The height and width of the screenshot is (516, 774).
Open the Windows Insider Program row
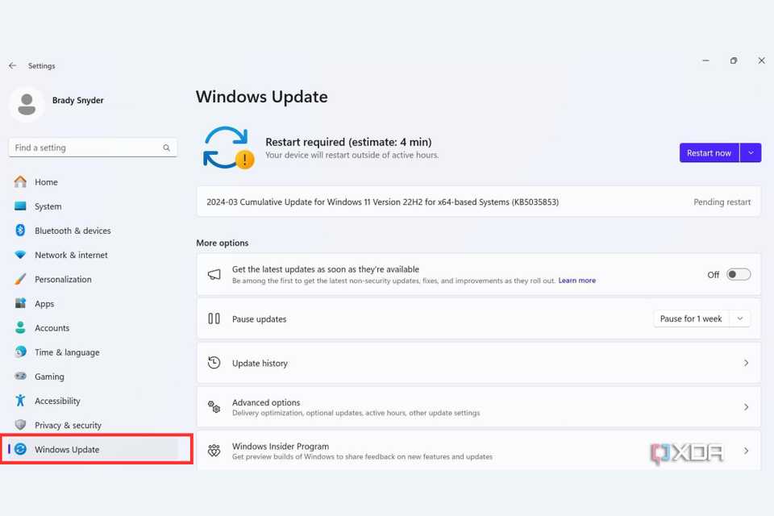tap(478, 451)
